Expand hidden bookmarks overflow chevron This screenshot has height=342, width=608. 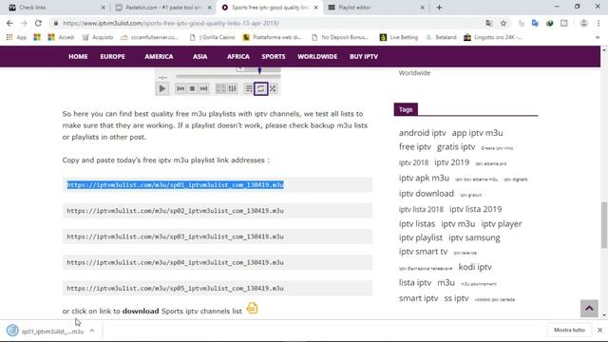click(x=598, y=37)
